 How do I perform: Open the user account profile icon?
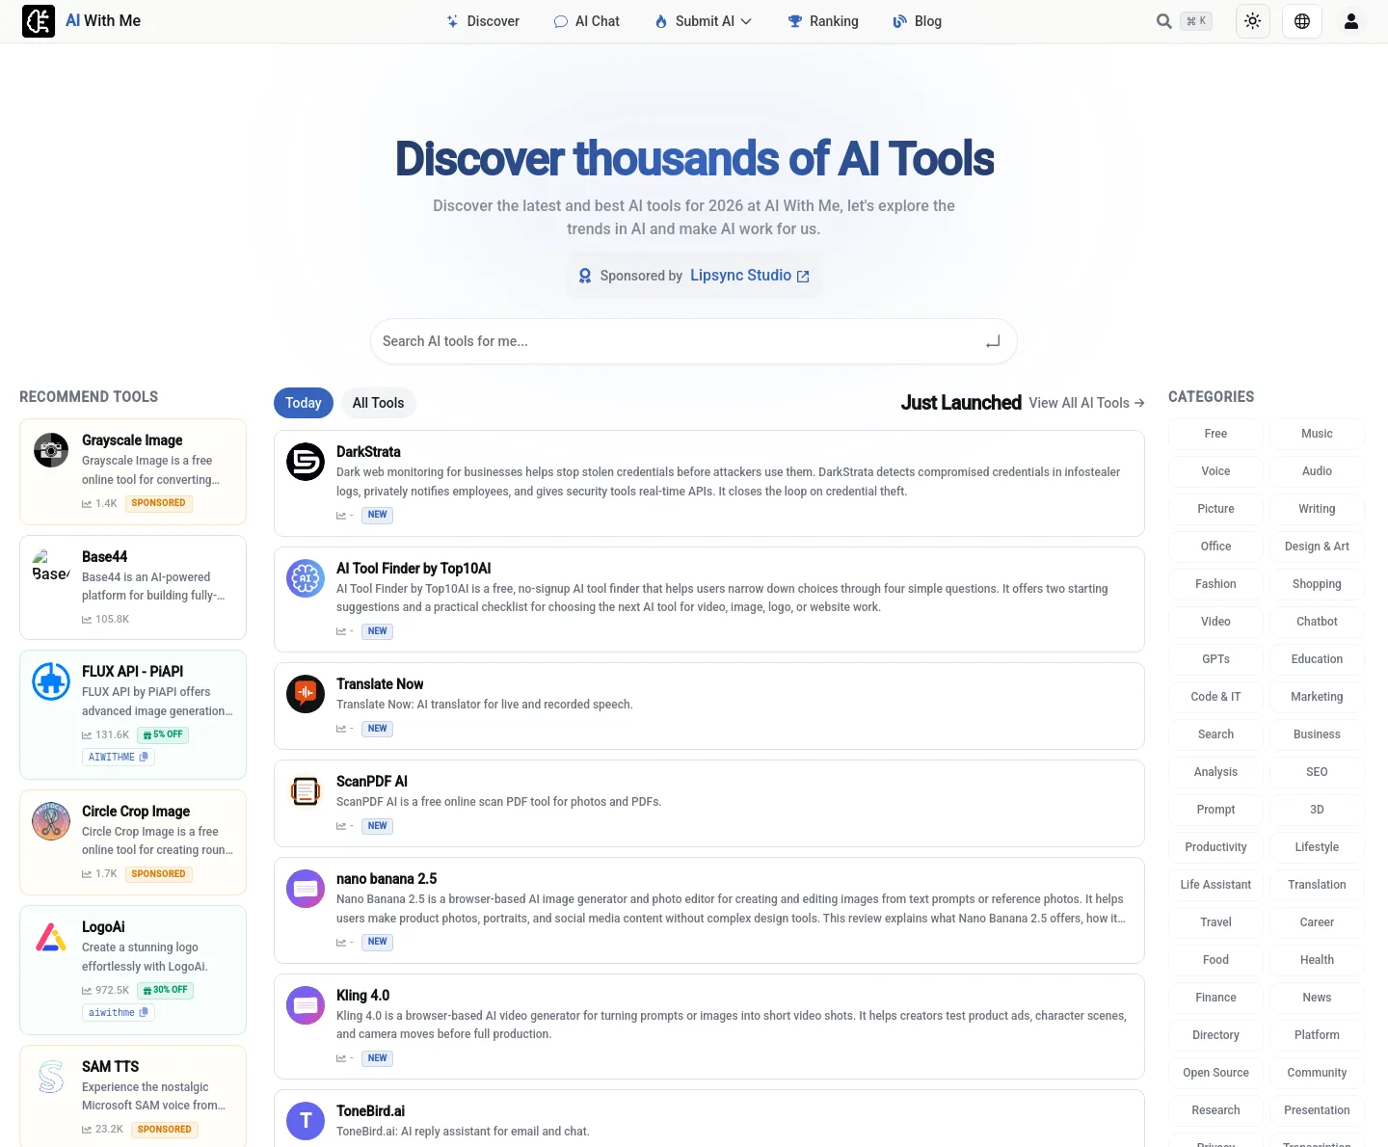[1351, 21]
